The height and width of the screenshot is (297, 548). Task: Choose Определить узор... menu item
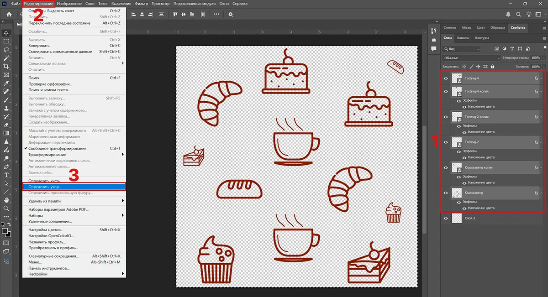[74, 187]
